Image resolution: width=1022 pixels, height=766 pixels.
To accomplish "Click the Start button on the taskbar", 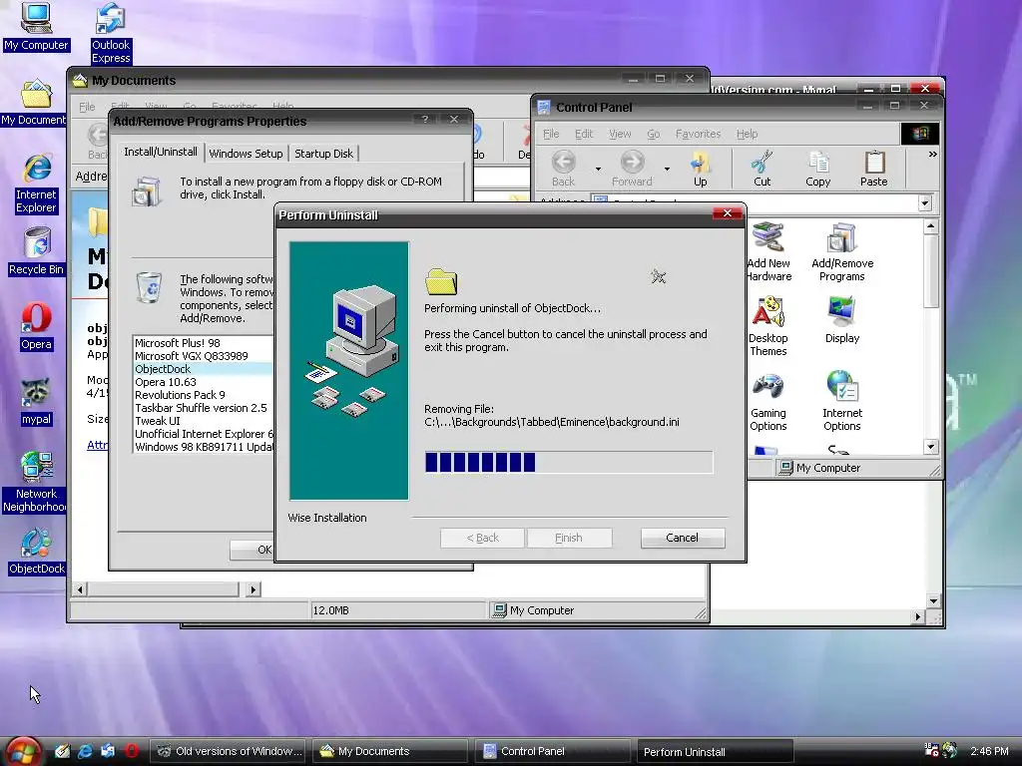I will pyautogui.click(x=24, y=751).
